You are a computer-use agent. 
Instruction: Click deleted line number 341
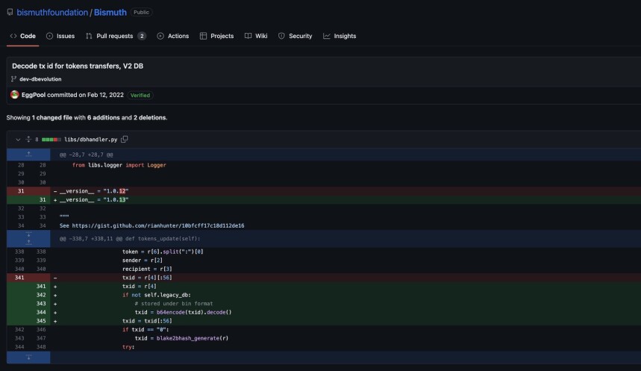coord(19,278)
